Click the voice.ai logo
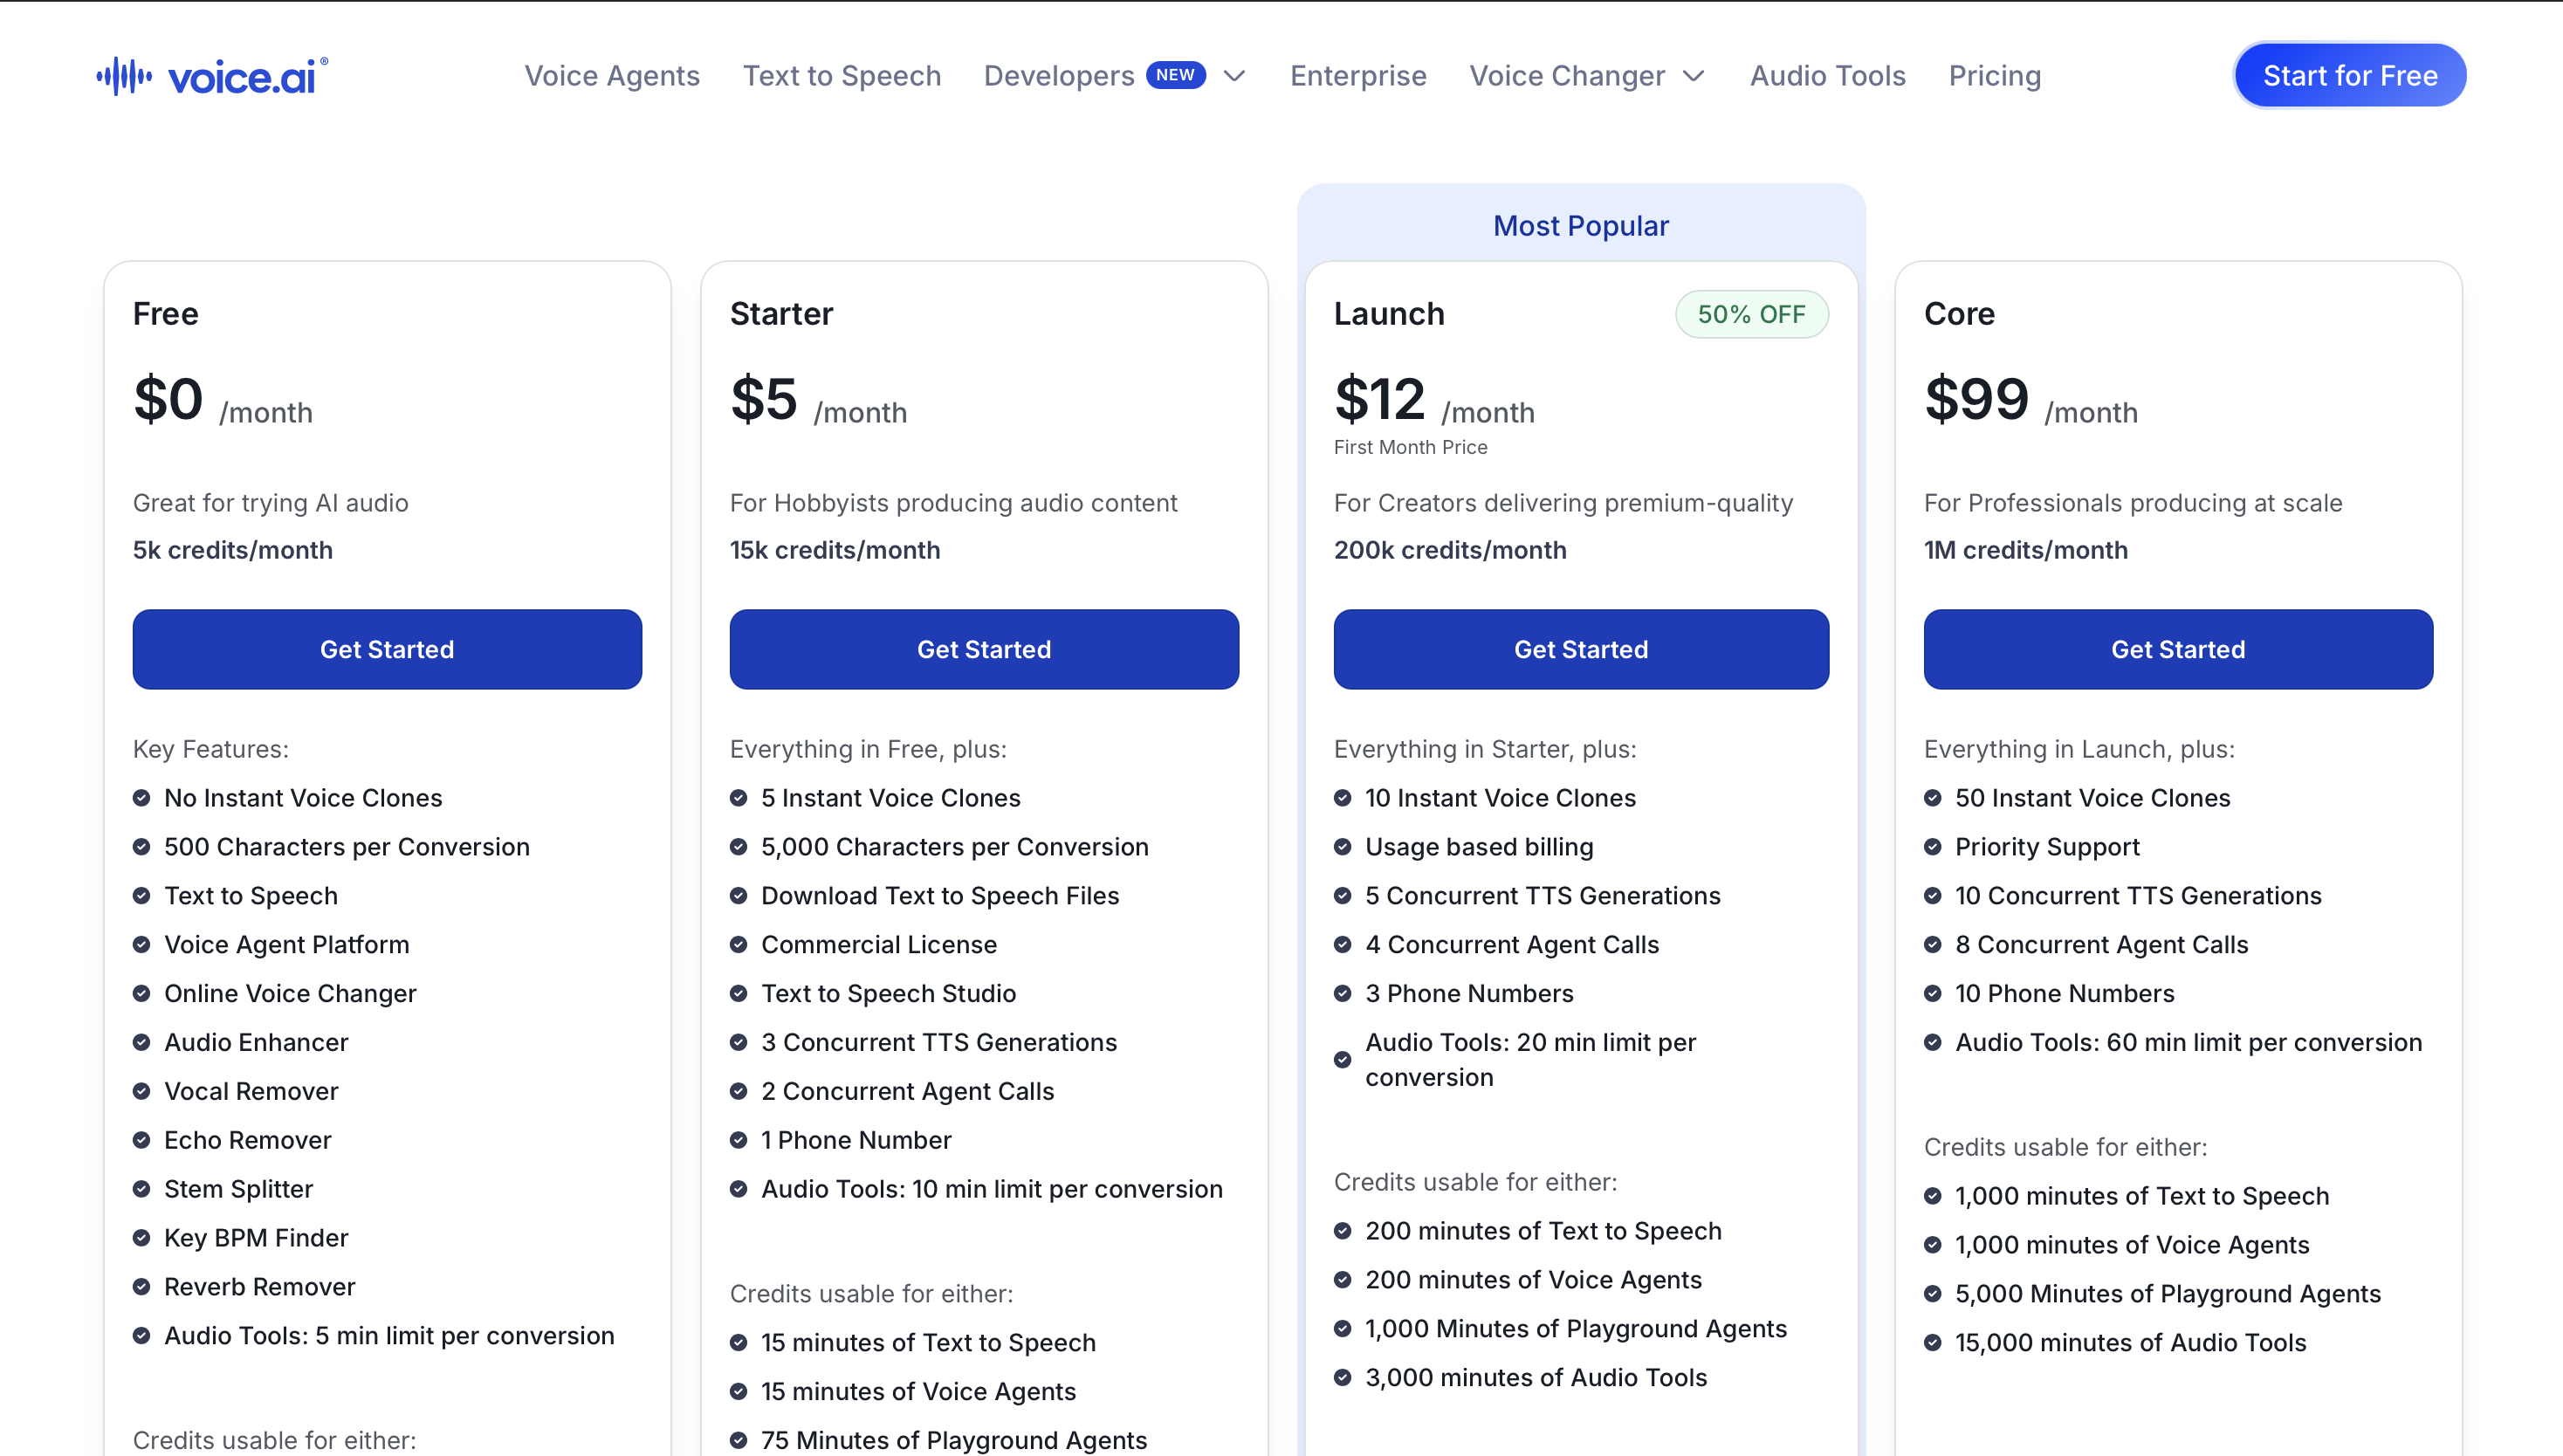This screenshot has height=1456, width=2563. point(212,76)
